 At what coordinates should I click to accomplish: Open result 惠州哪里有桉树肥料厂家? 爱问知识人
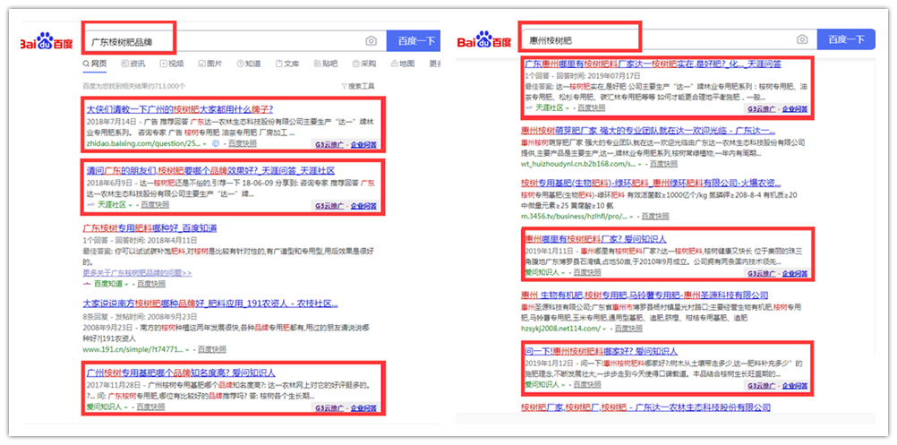[x=595, y=238]
